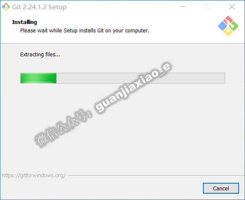Minimize the Git Setup window
This screenshot has height=200, width=245.
183,7
